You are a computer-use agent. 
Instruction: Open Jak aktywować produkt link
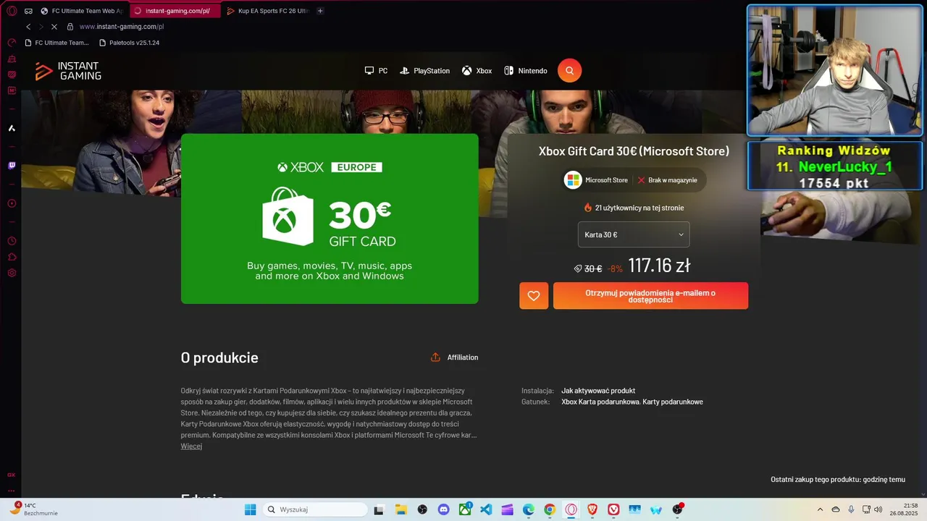tap(598, 391)
